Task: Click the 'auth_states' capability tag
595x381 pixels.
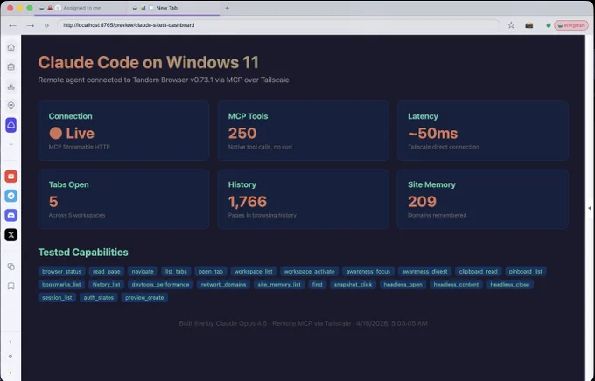Action: pyautogui.click(x=99, y=298)
